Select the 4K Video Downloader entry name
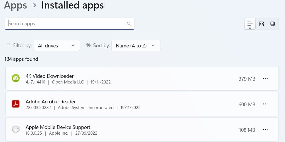 pos(50,76)
